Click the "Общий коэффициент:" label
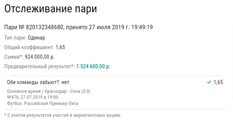This screenshot has height=125, width=233. click(x=29, y=47)
